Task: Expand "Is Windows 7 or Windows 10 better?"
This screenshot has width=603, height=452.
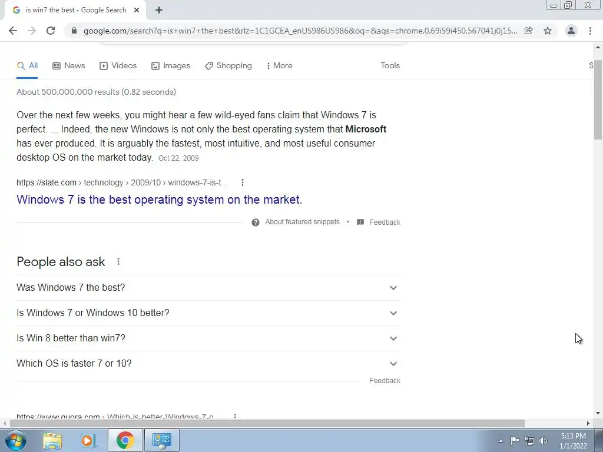Action: 208,313
